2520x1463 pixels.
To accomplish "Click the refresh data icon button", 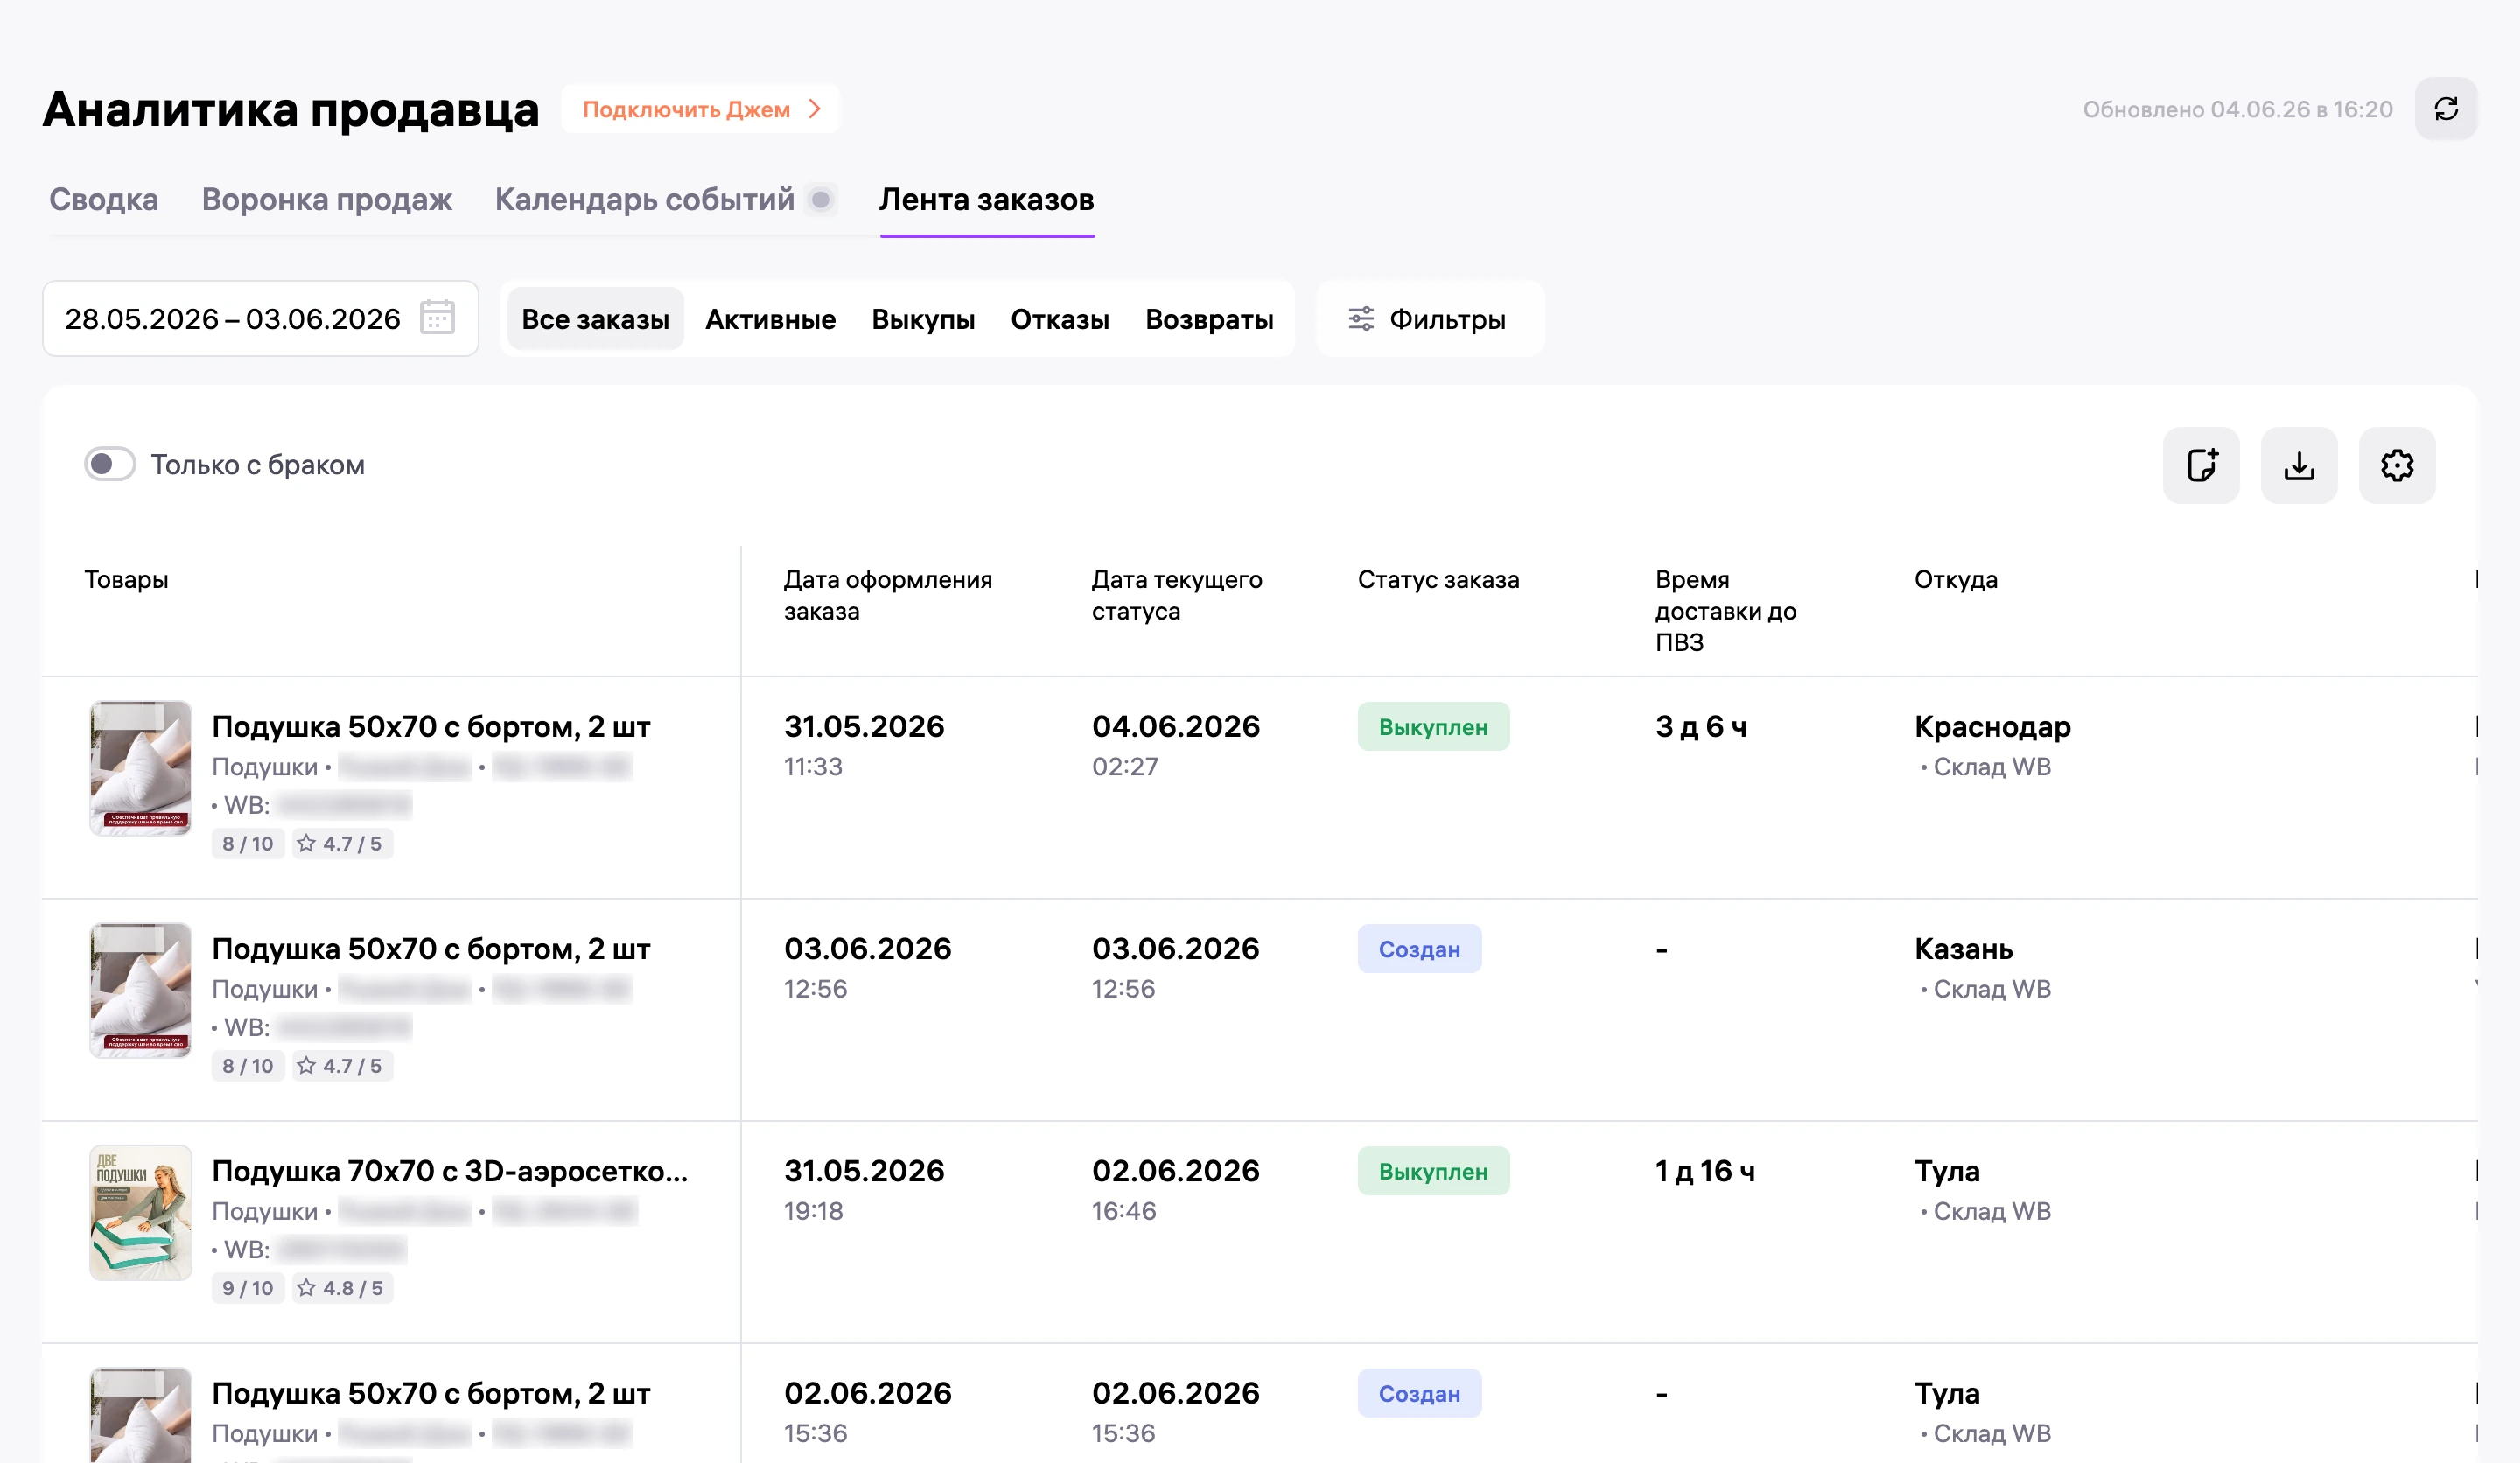I will (x=2445, y=109).
